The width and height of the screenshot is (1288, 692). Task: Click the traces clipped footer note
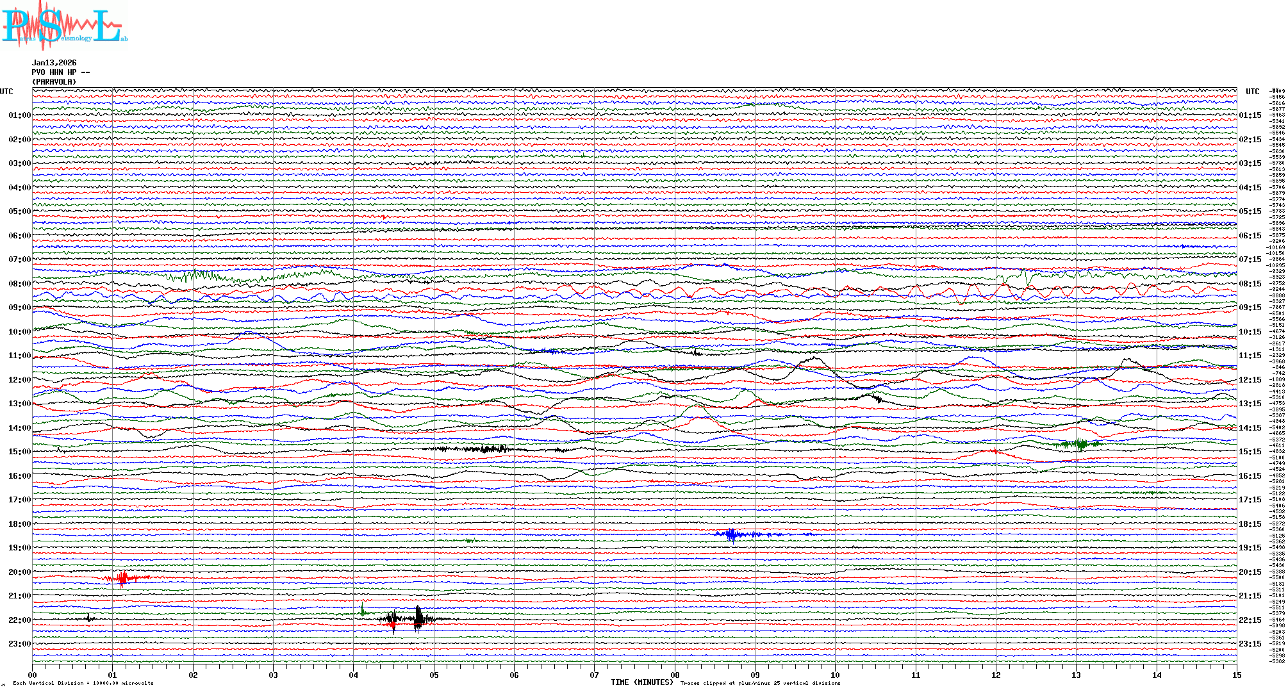[760, 683]
